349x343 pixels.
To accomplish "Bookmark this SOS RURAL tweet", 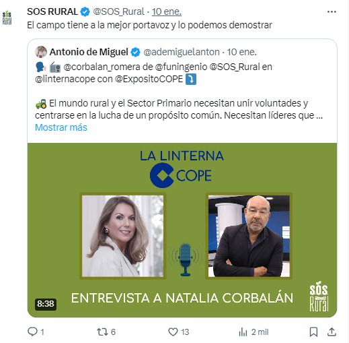I will point(313,332).
